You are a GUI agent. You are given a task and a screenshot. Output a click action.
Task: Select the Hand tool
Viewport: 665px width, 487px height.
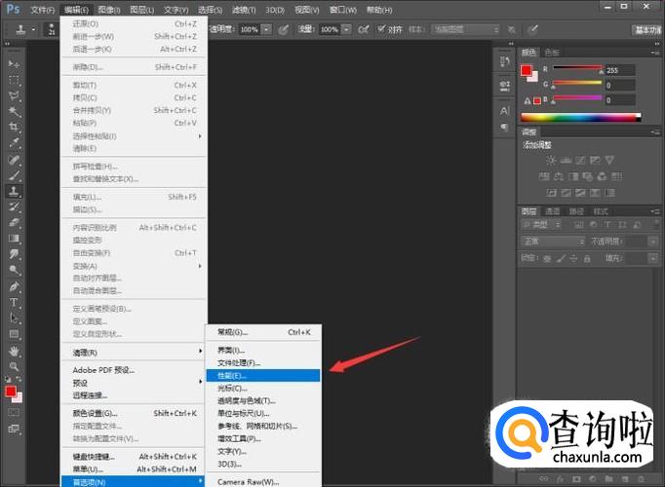tap(15, 350)
